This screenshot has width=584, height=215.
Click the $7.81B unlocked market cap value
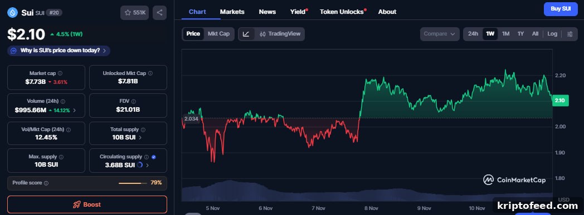(128, 81)
